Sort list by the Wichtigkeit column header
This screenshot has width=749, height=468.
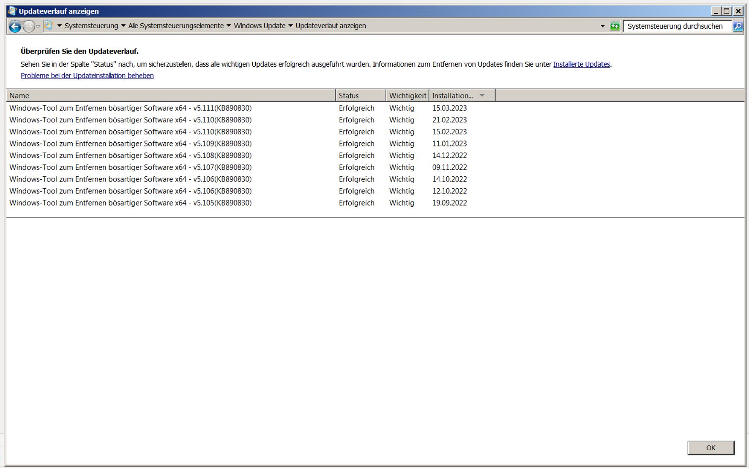407,95
